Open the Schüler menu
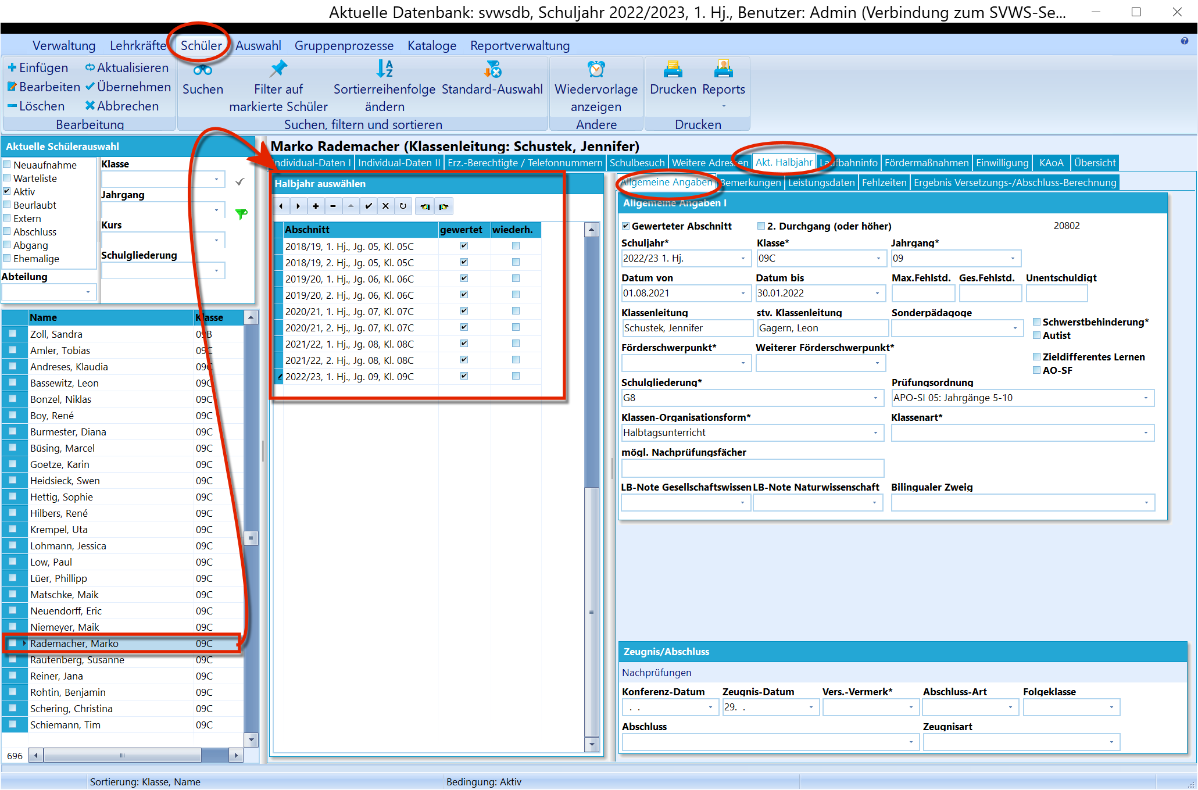 [x=201, y=45]
